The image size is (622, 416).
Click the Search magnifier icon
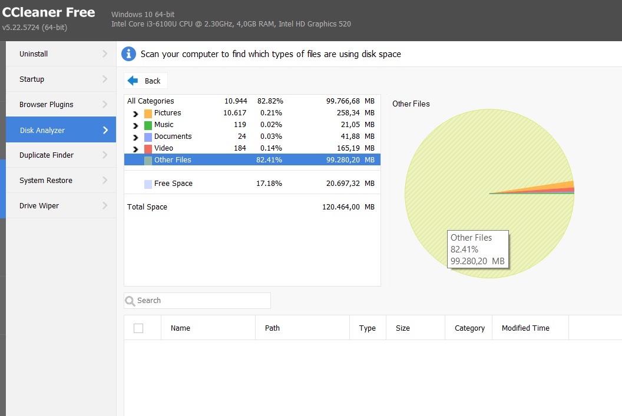pyautogui.click(x=130, y=301)
